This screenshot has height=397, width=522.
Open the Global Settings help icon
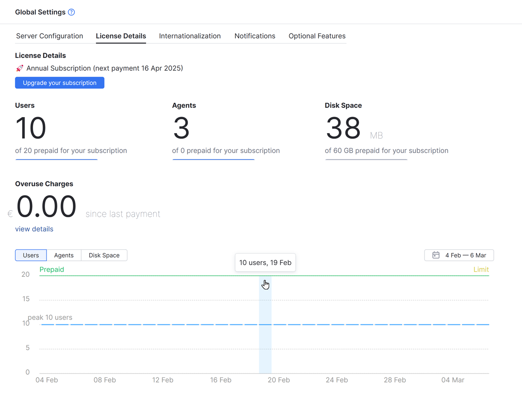71,12
